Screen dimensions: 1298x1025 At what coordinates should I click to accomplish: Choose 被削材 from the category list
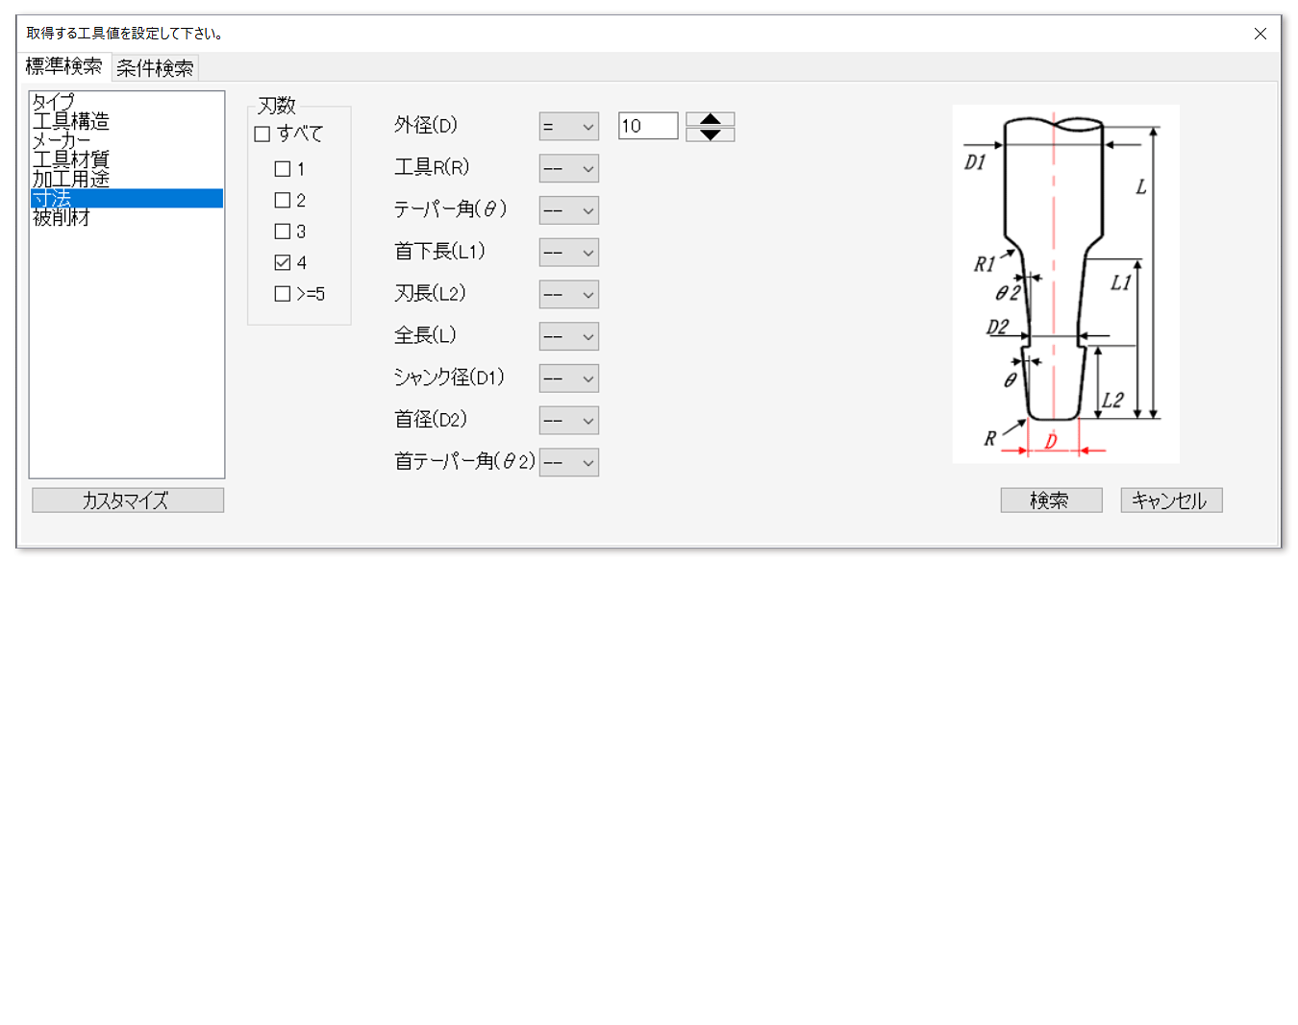(62, 218)
